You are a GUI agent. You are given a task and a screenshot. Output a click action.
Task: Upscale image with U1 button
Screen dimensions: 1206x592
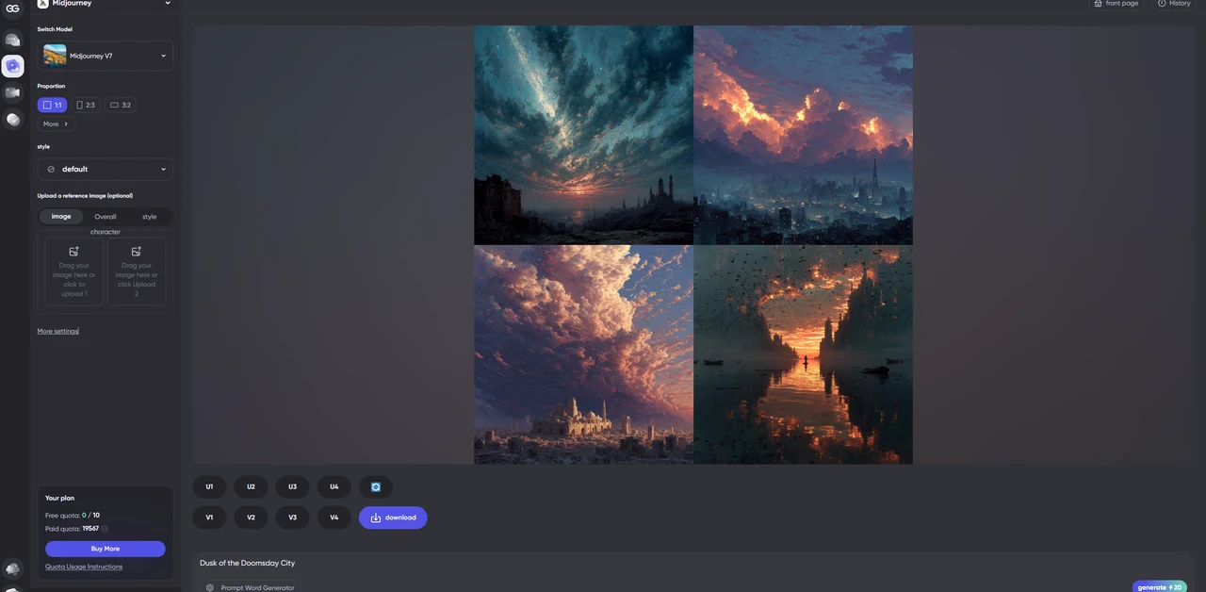[x=209, y=486]
